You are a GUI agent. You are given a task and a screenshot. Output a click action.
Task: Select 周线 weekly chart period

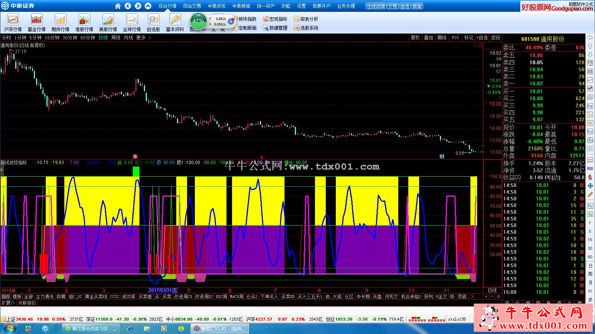click(x=116, y=38)
